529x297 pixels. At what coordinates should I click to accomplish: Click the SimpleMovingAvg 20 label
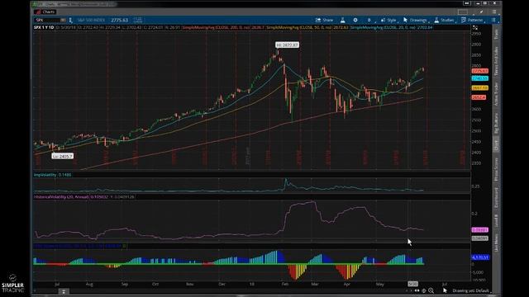[391, 27]
